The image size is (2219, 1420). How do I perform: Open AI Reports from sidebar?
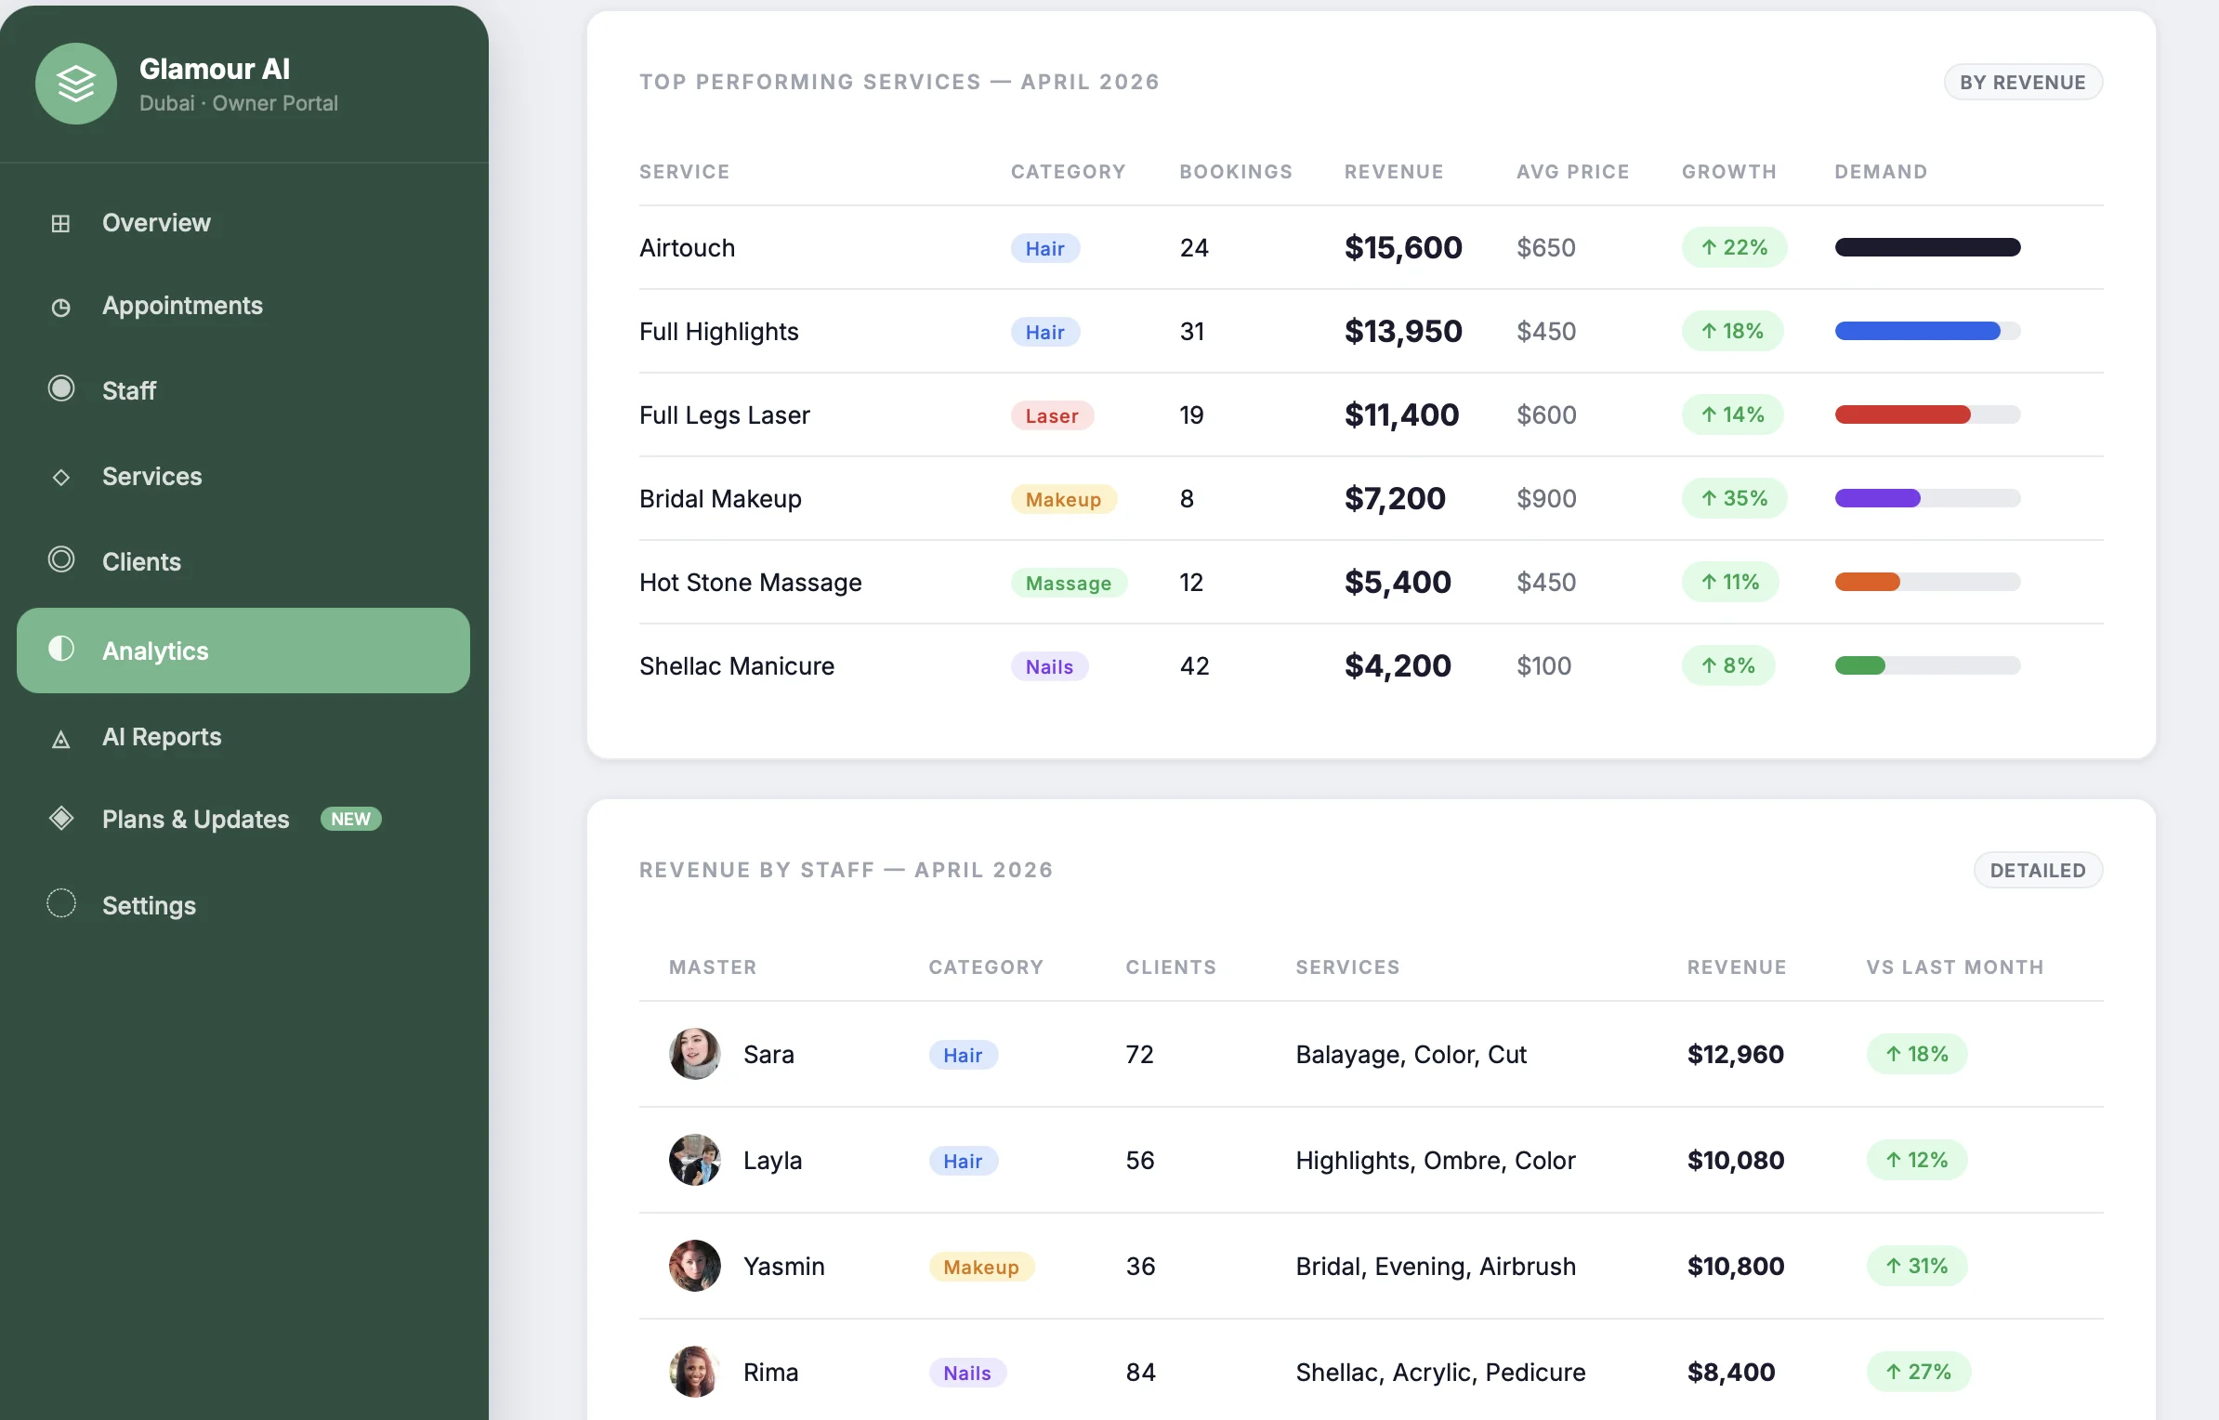point(243,737)
